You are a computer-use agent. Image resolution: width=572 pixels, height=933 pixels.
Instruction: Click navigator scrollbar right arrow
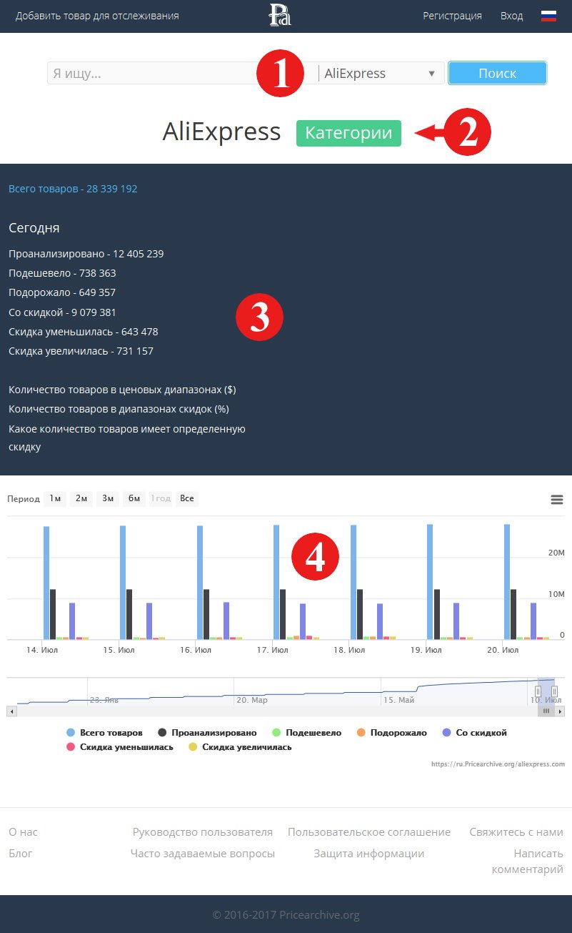coord(560,711)
